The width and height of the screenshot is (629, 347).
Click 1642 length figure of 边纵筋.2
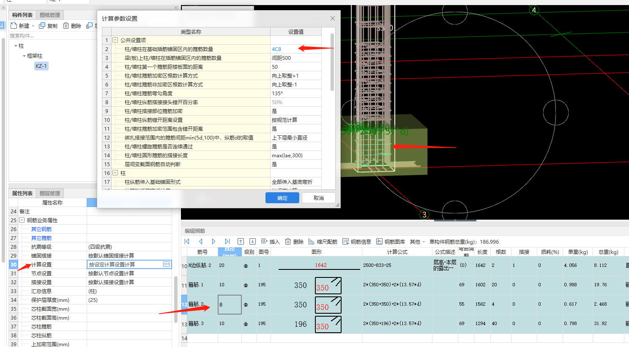point(321,265)
